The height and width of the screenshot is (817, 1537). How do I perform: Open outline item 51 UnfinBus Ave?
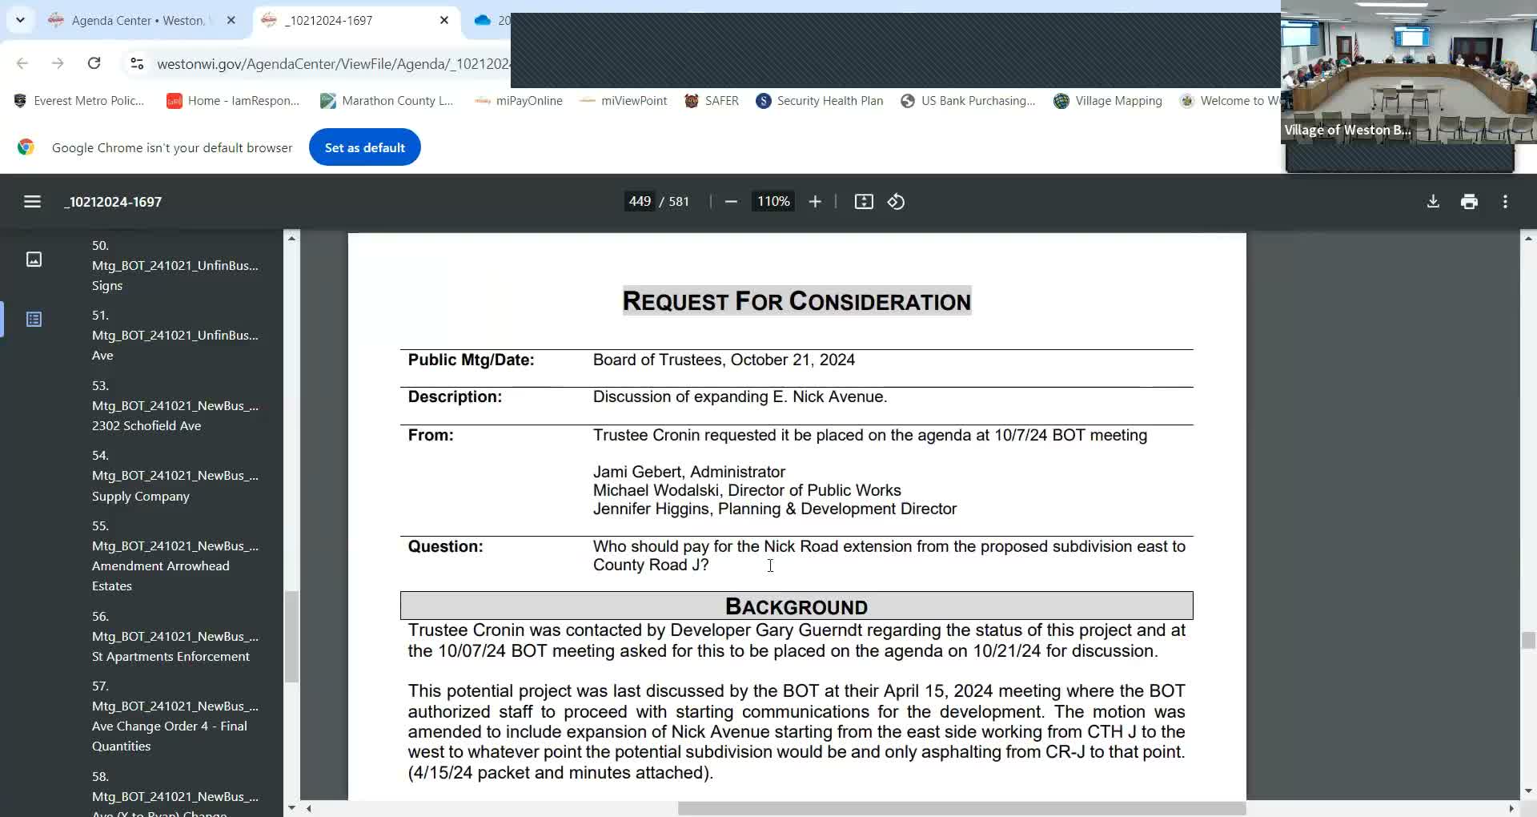click(175, 335)
